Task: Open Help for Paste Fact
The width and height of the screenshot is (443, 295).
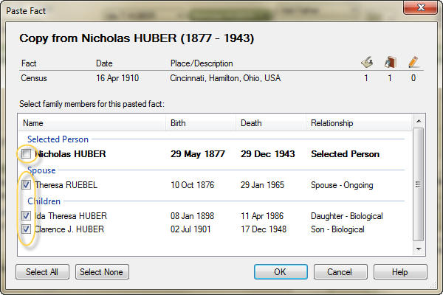Action: point(400,272)
